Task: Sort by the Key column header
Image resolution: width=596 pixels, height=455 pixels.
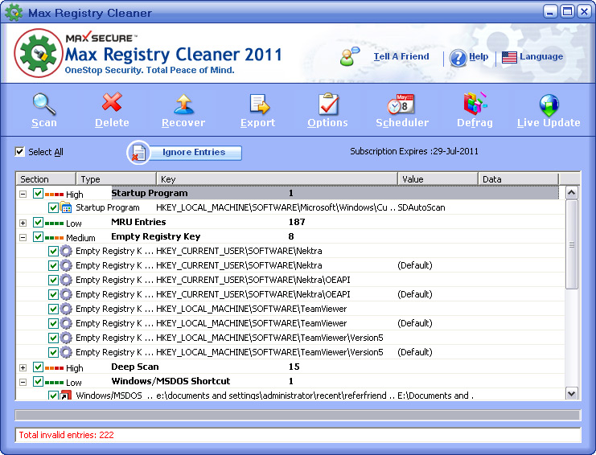Action: 277,179
